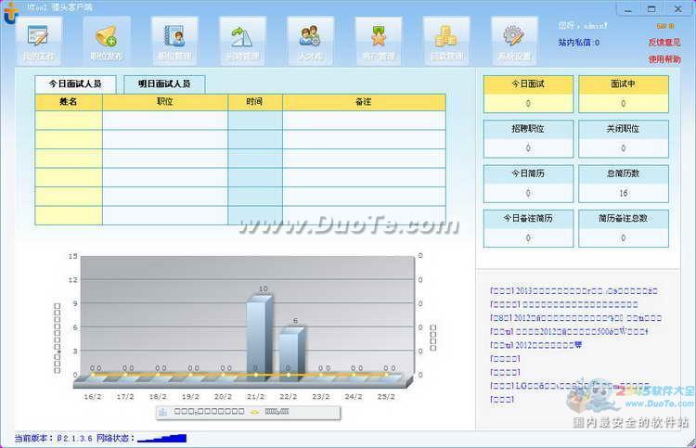Close the HTool window

678,9
